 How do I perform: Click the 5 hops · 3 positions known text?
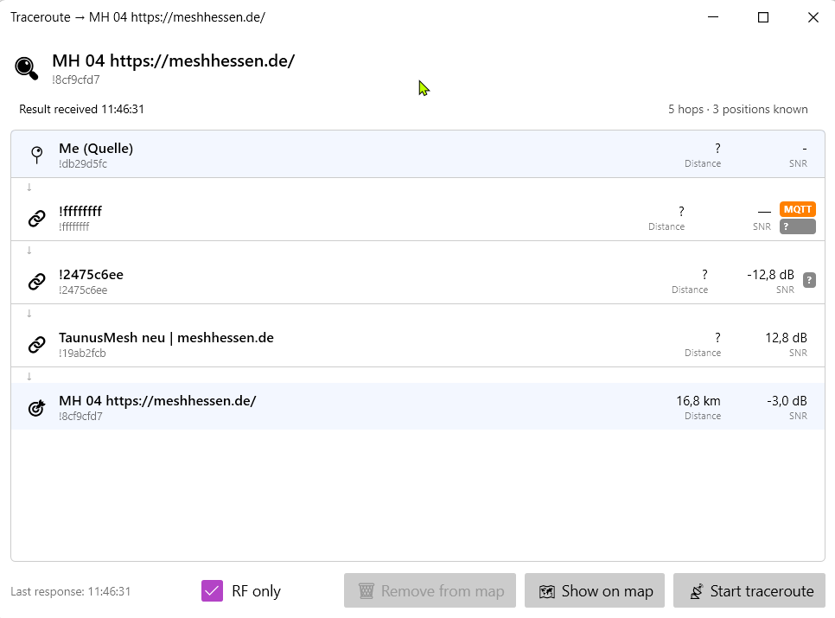click(738, 109)
